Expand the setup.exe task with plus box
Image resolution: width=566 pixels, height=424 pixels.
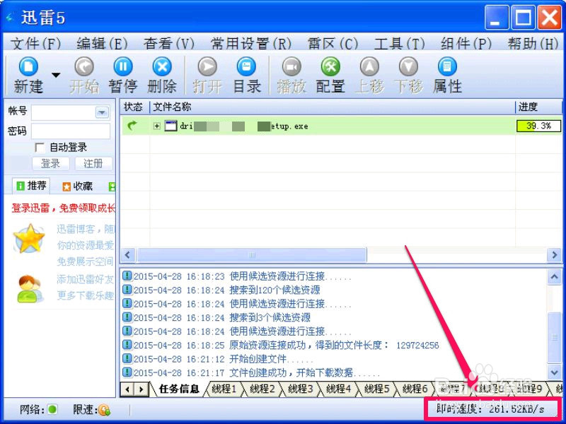point(156,126)
